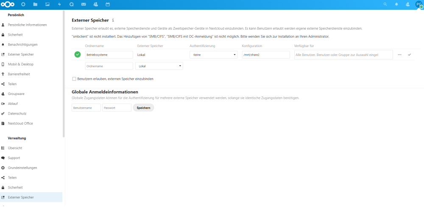Open personal Externer Speicher settings
Image resolution: width=424 pixels, height=207 pixels.
21,54
